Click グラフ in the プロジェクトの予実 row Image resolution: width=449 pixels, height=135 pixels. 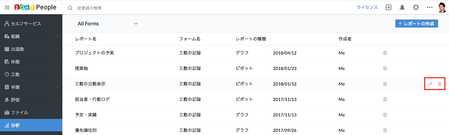point(242,53)
